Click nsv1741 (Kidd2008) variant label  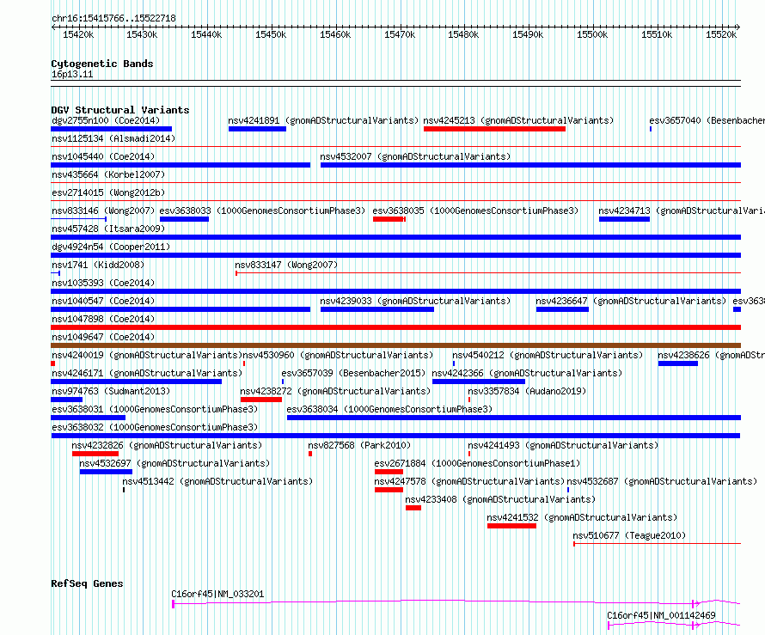coord(98,265)
